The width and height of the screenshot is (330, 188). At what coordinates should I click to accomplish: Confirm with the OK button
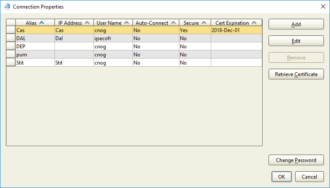(281, 176)
